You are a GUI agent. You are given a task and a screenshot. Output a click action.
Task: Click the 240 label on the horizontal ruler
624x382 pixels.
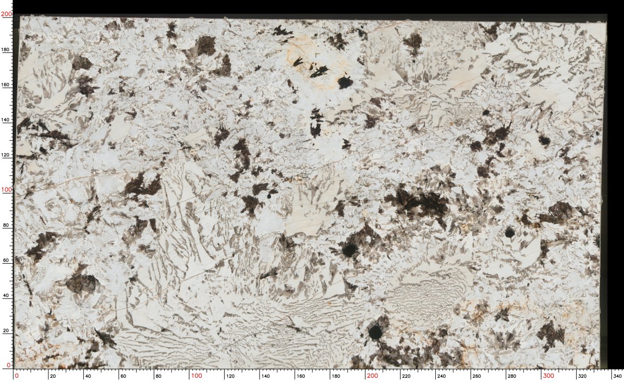(443, 376)
